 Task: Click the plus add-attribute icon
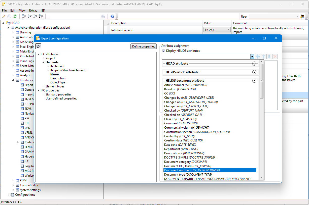tap(258, 57)
